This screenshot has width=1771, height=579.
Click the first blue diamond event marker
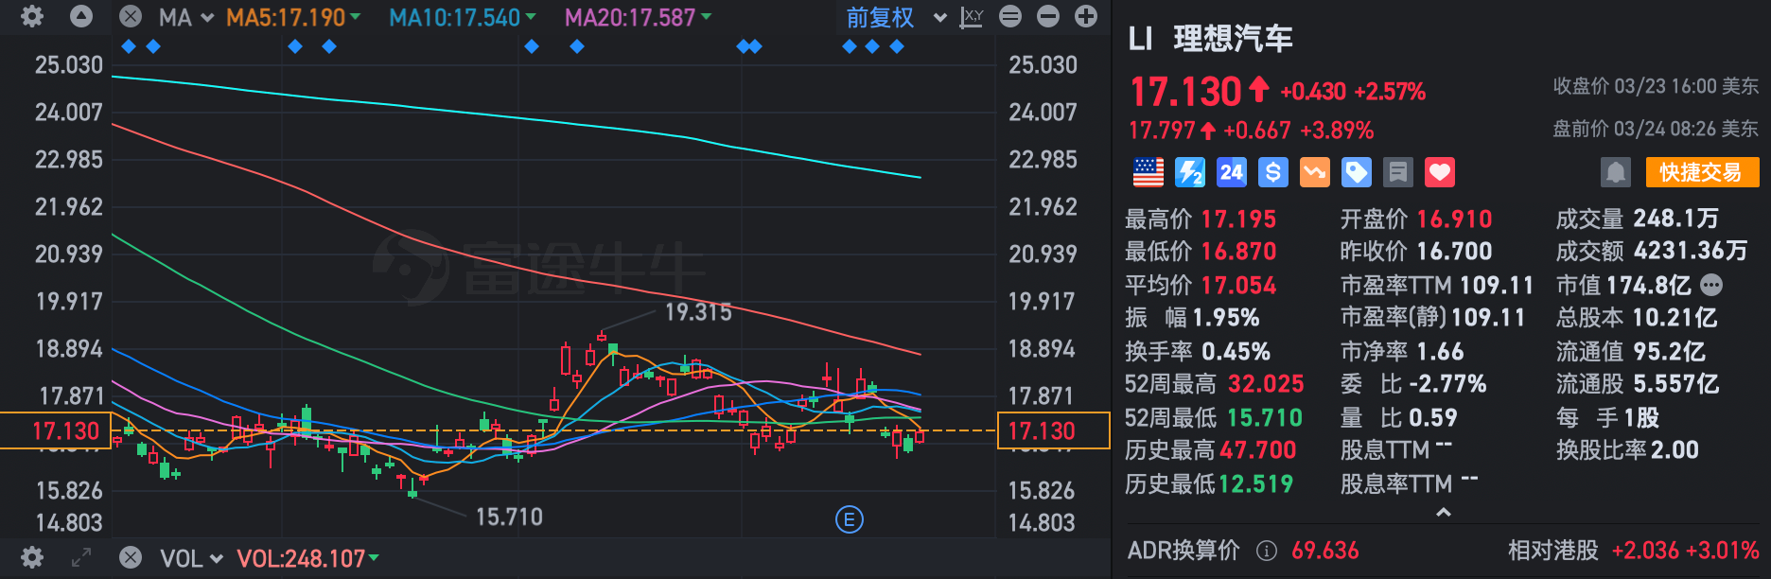click(130, 46)
